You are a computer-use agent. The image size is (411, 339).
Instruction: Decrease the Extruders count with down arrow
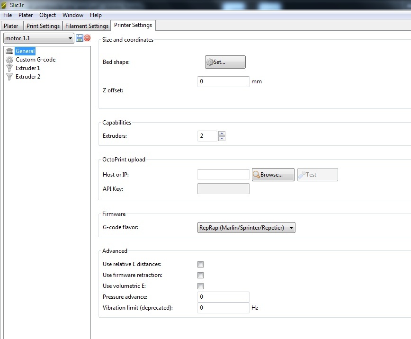[x=222, y=138]
